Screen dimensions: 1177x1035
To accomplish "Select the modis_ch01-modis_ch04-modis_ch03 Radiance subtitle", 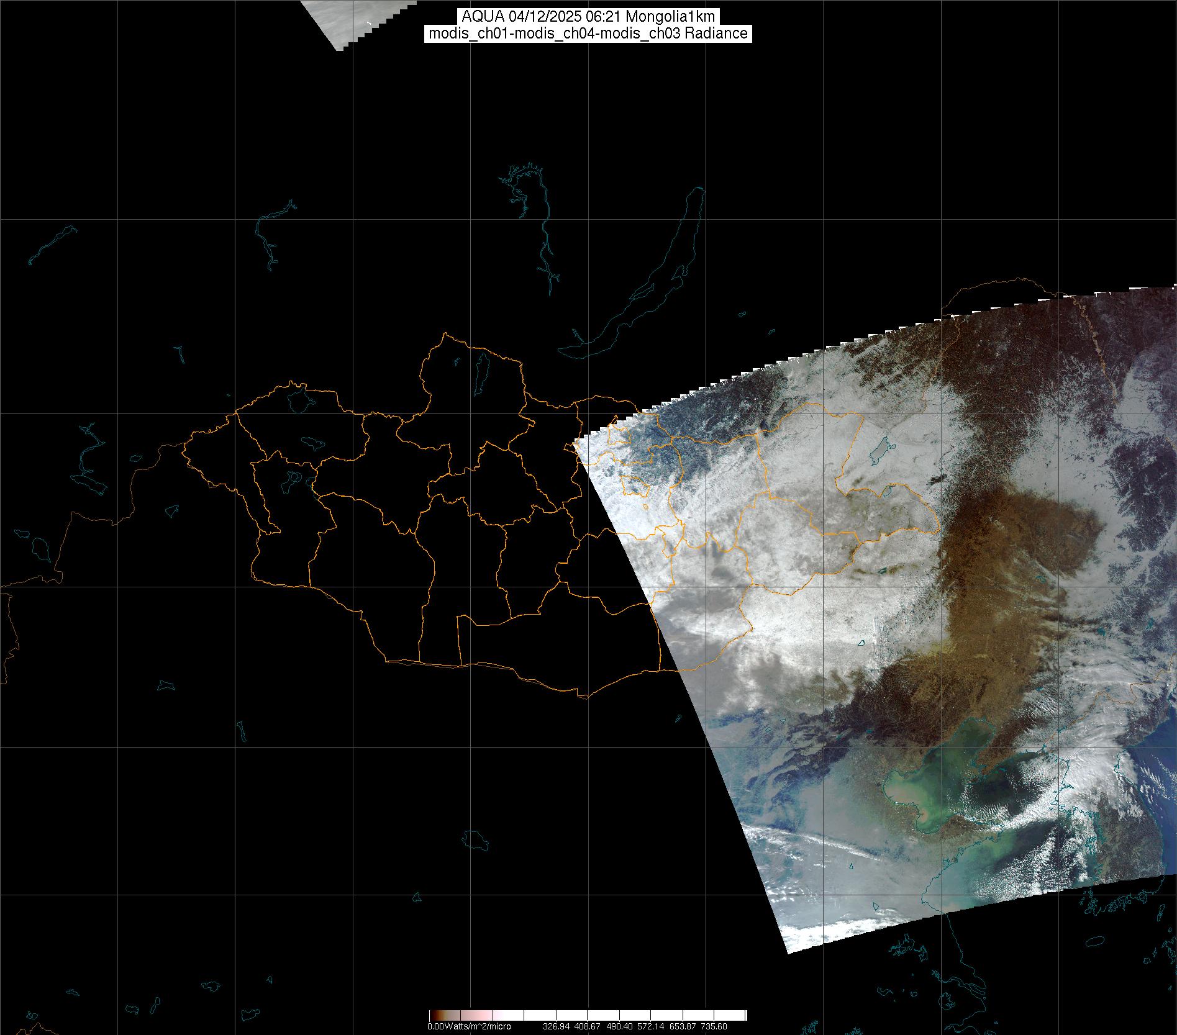I will click(x=588, y=34).
